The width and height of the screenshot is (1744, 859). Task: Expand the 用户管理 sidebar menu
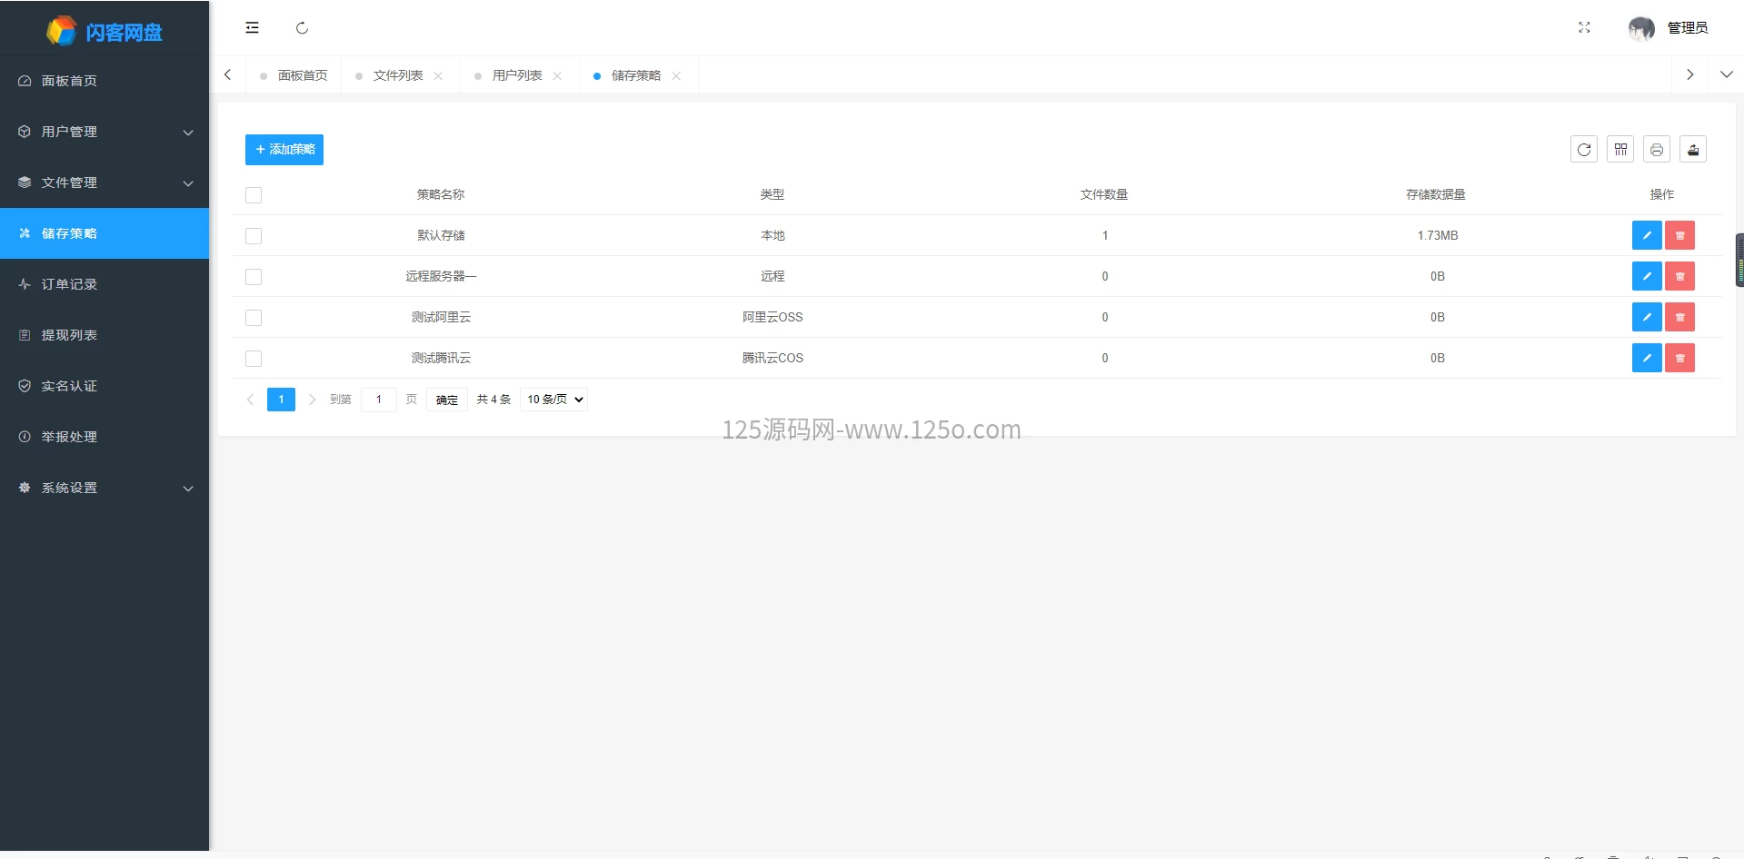pyautogui.click(x=105, y=132)
